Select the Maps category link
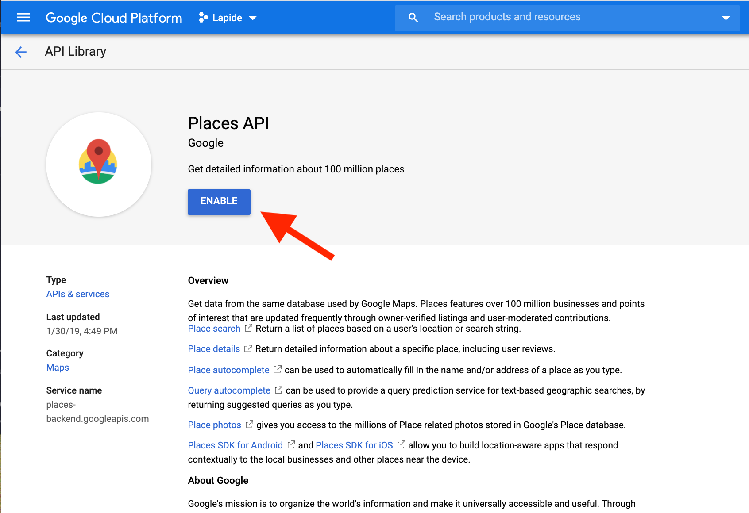This screenshot has height=513, width=749. pyautogui.click(x=57, y=367)
